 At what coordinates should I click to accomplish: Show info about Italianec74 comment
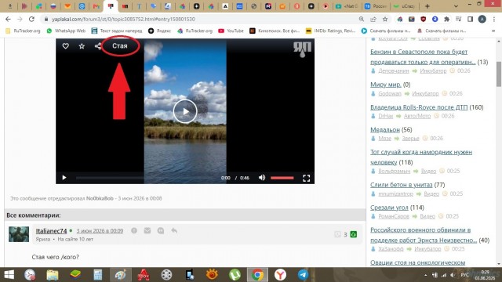coord(134,230)
